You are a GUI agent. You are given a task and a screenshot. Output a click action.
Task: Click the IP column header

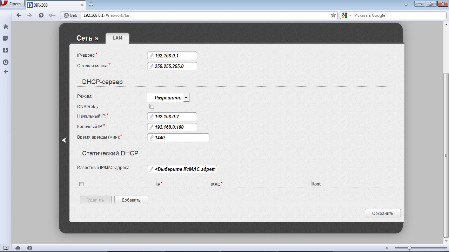(x=158, y=184)
